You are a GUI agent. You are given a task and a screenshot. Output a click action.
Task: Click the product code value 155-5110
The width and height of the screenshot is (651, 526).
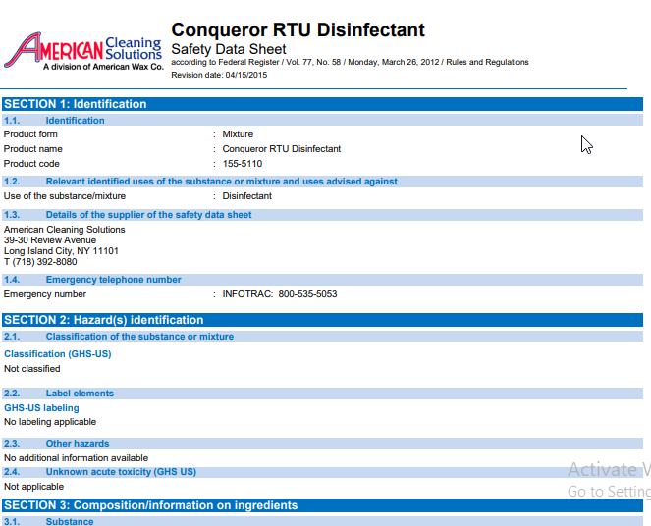click(243, 164)
